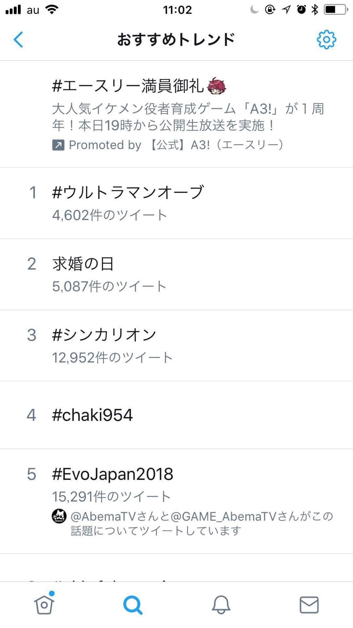
Task: Open trend #EvoJapan2018
Action: (x=112, y=474)
